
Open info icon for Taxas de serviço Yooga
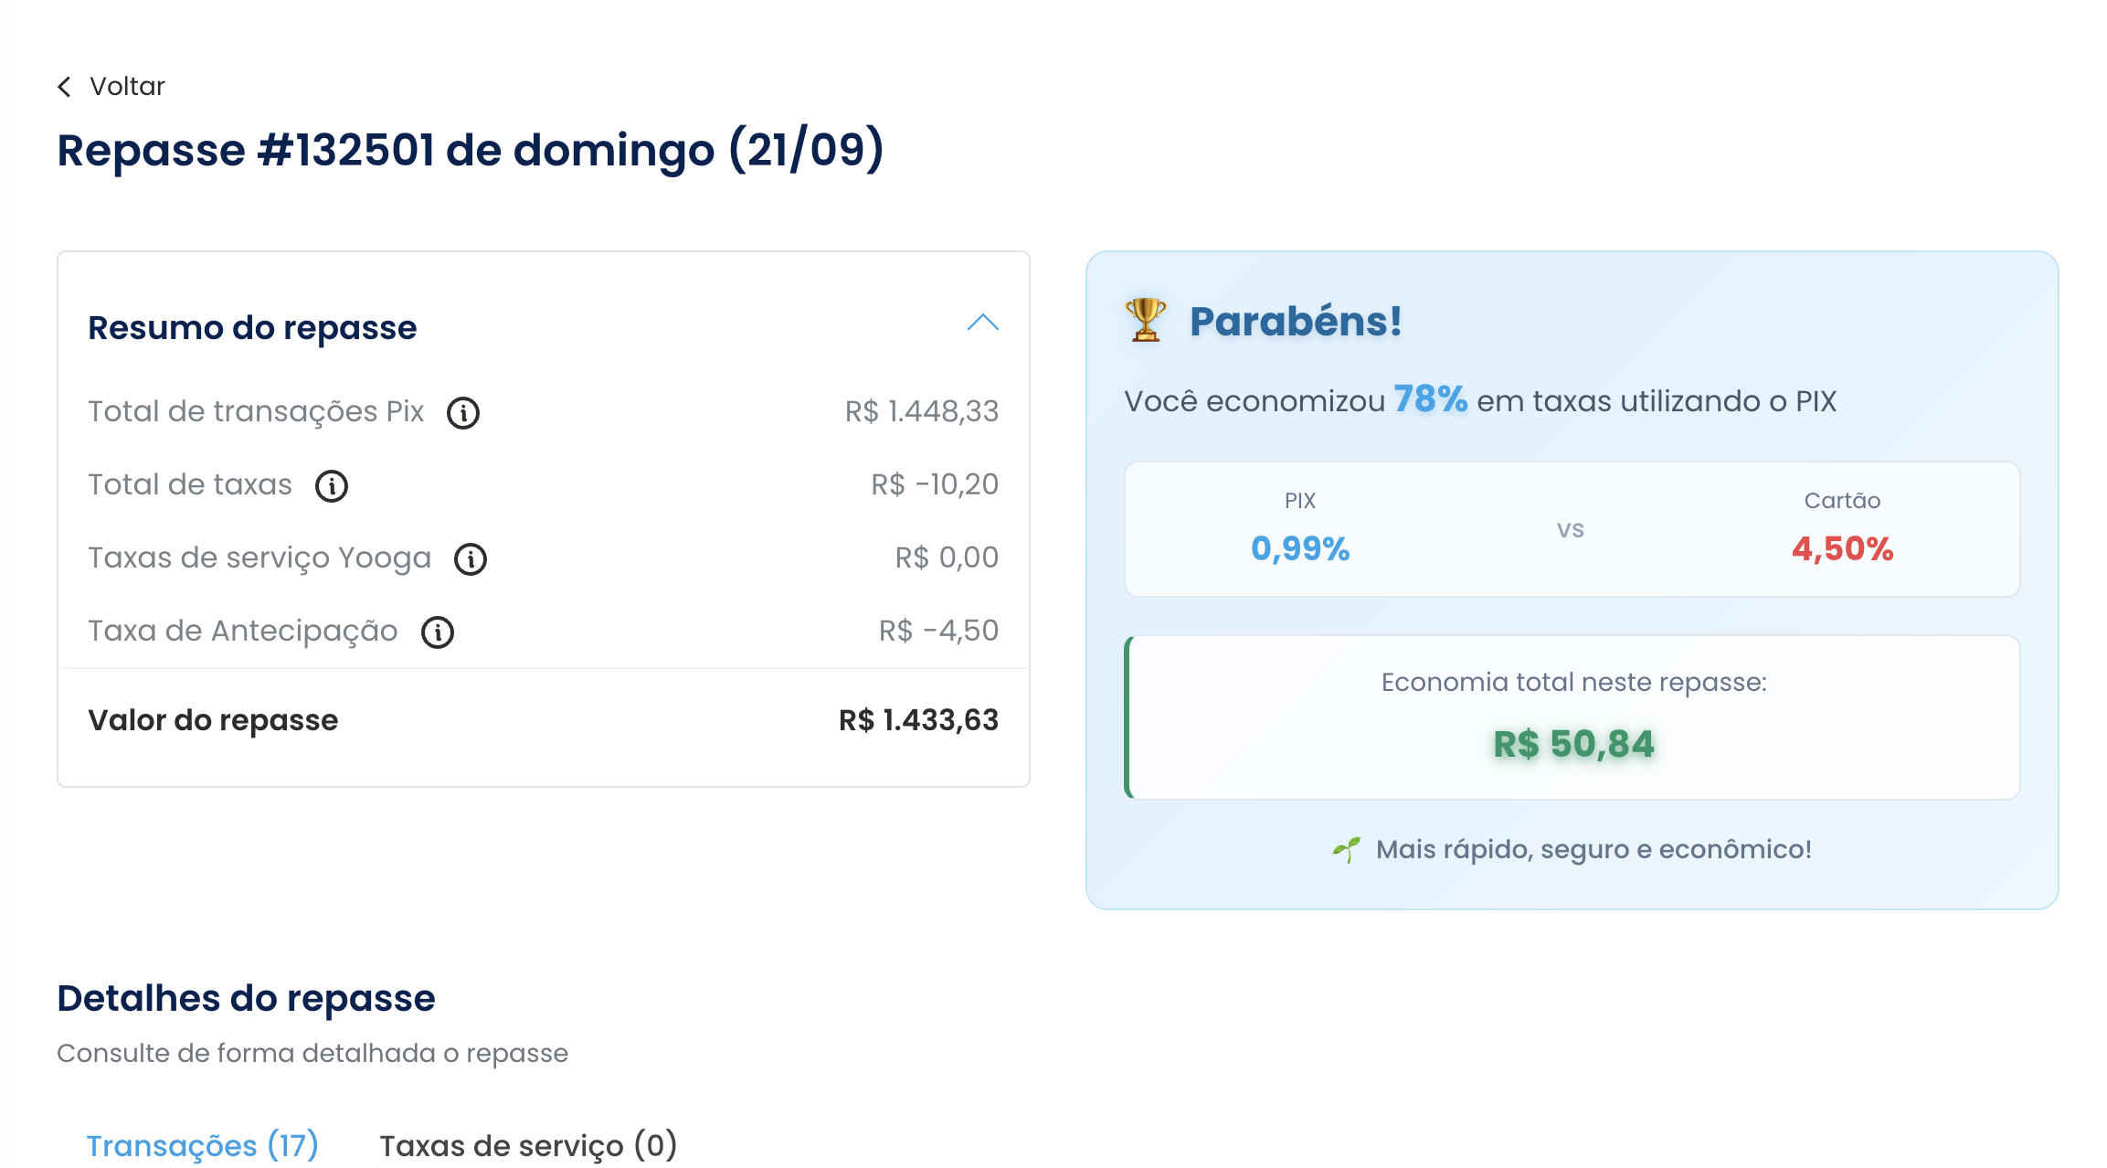[471, 559]
